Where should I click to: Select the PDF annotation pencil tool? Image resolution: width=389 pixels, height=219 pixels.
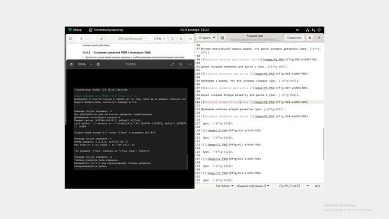(102, 39)
